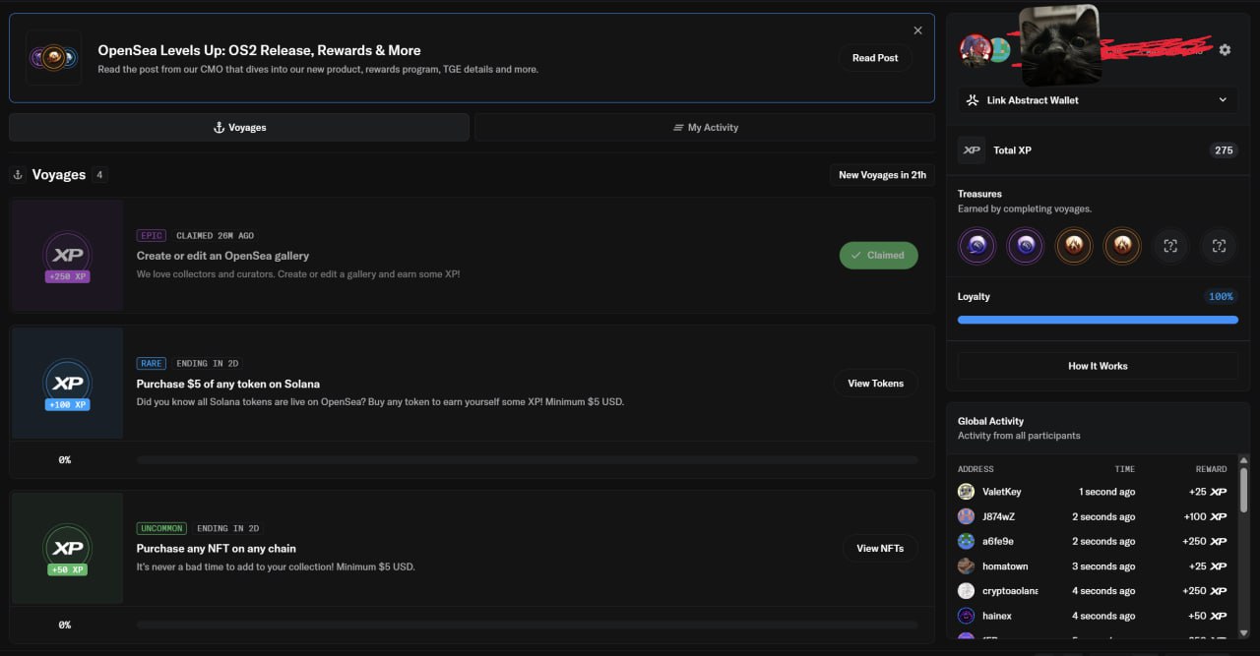Click the +100 XP reward in J874wZ's row
Image resolution: width=1260 pixels, height=656 pixels.
click(x=1205, y=516)
